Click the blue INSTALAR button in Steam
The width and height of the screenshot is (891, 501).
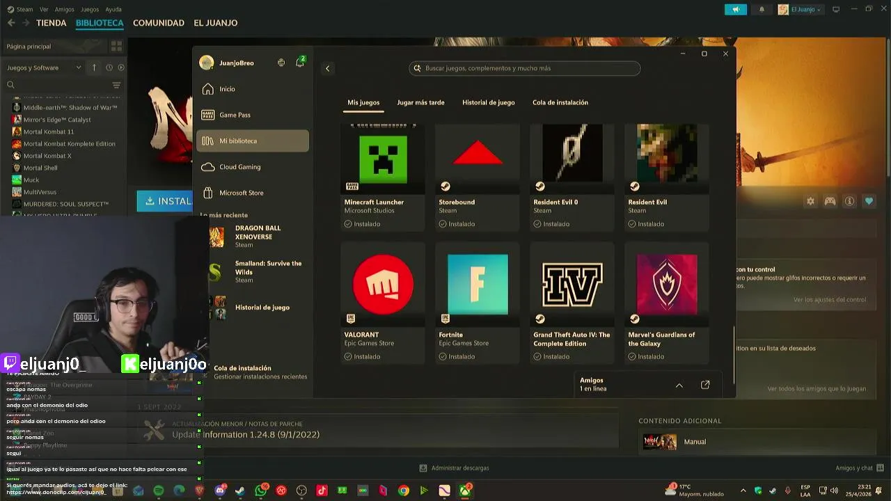tap(165, 201)
